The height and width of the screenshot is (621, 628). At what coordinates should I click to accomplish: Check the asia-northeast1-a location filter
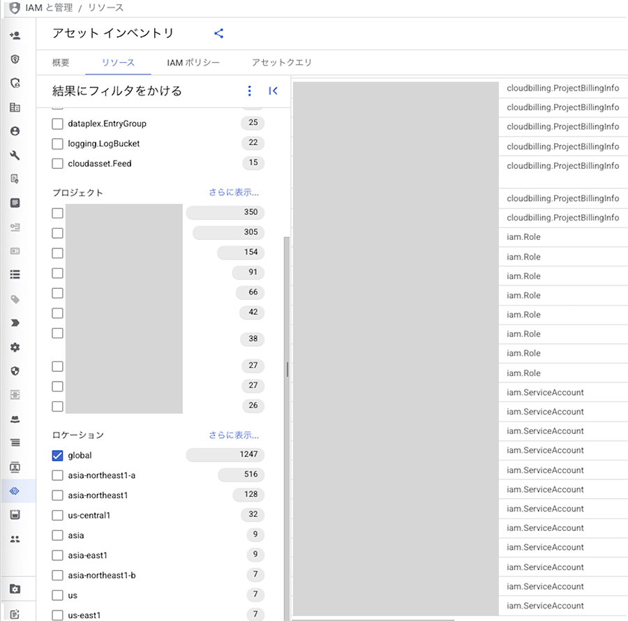point(58,476)
